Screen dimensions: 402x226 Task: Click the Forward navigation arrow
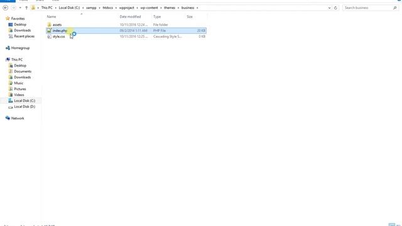(x=13, y=8)
